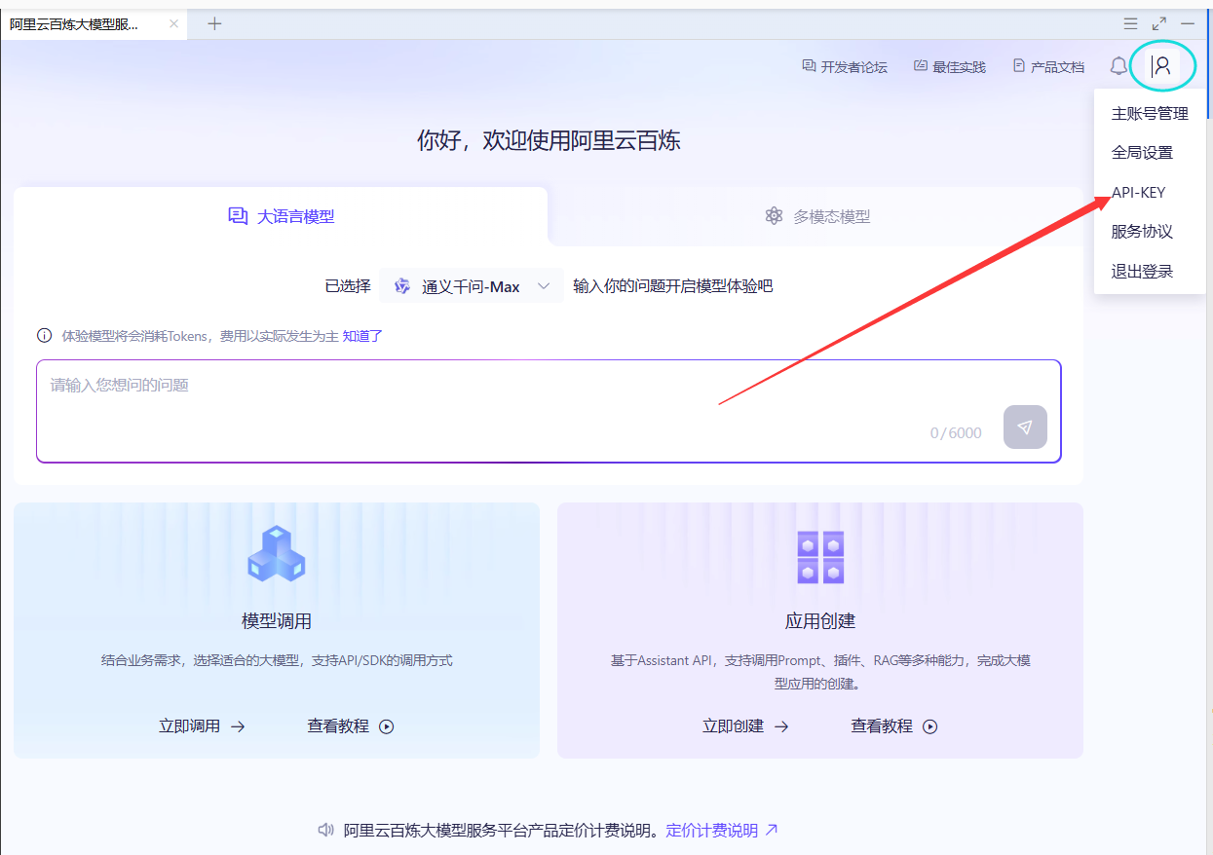Open the browser hamburger menu icon
This screenshot has width=1213, height=855.
click(x=1130, y=23)
